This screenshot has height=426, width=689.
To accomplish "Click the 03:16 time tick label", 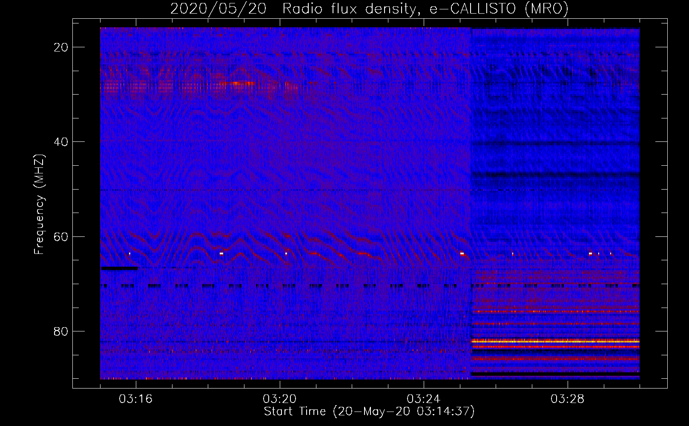I will tap(136, 399).
